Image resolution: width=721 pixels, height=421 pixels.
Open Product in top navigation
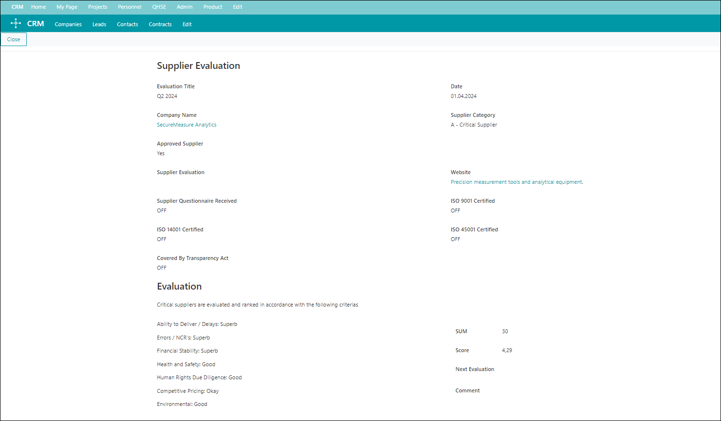tap(213, 7)
